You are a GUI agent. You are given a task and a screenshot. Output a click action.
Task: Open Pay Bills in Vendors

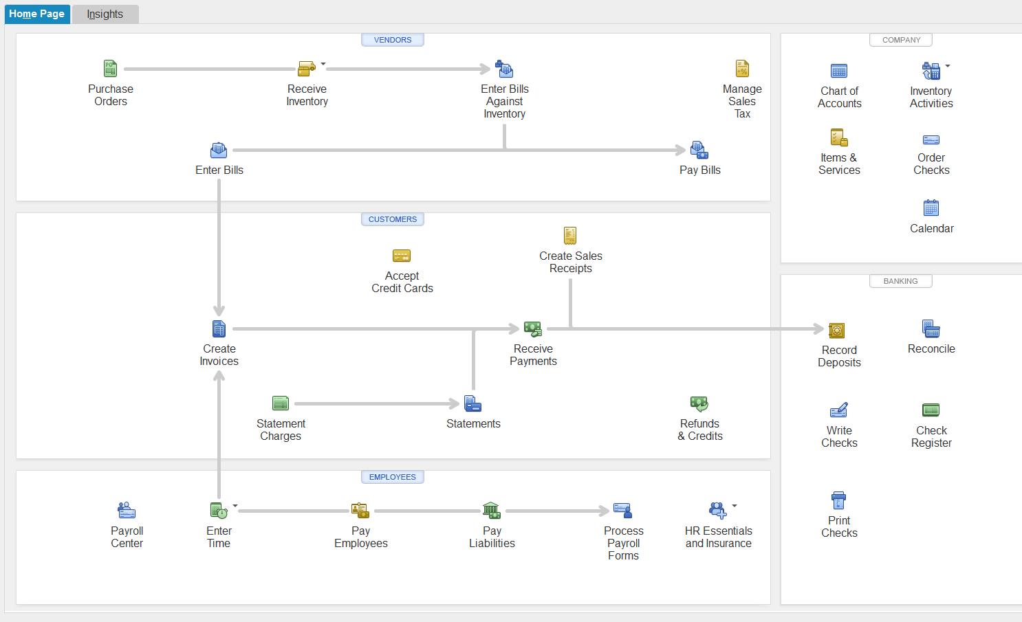coord(699,151)
